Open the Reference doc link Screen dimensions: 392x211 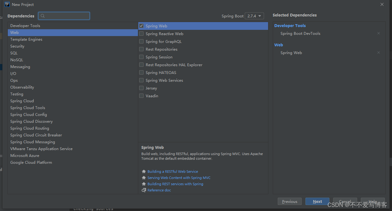[x=159, y=190]
